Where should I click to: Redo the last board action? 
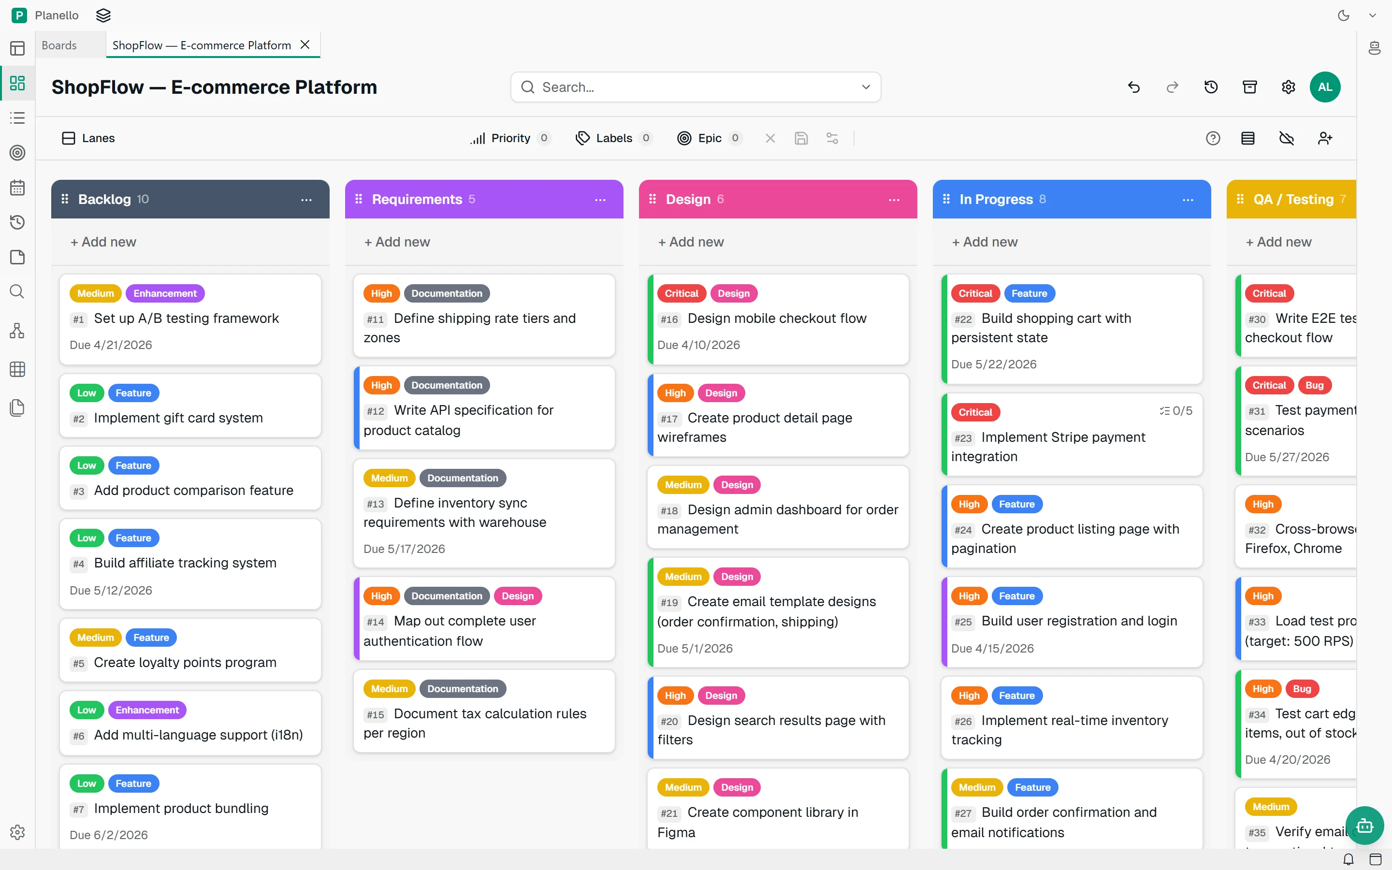click(1172, 87)
